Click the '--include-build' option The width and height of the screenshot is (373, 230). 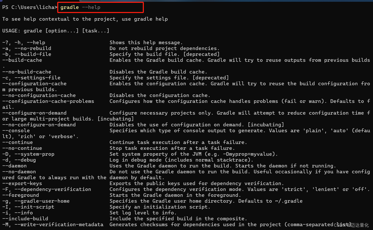pos(25,219)
